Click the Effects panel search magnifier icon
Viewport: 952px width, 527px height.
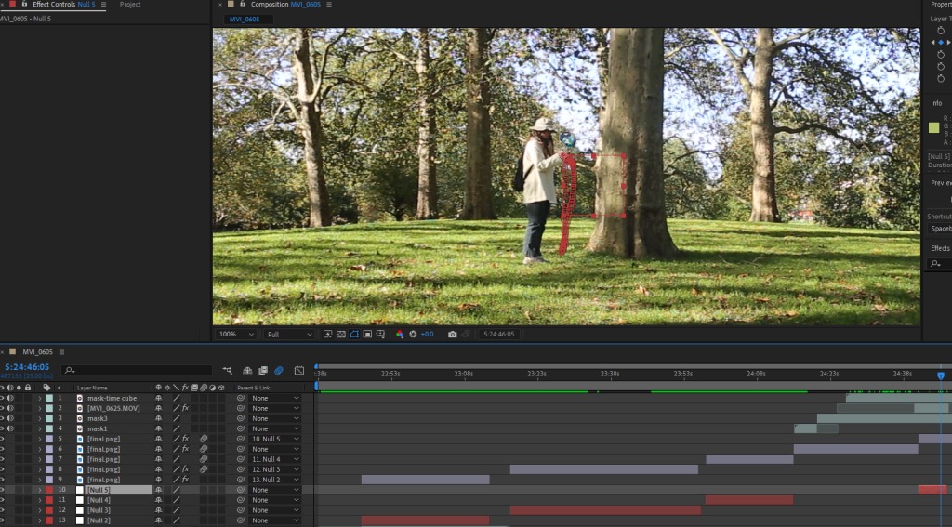935,264
